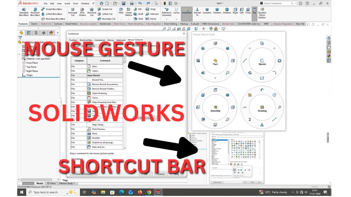
Task: Switch to Normal To view
Action: (x=197, y=12)
